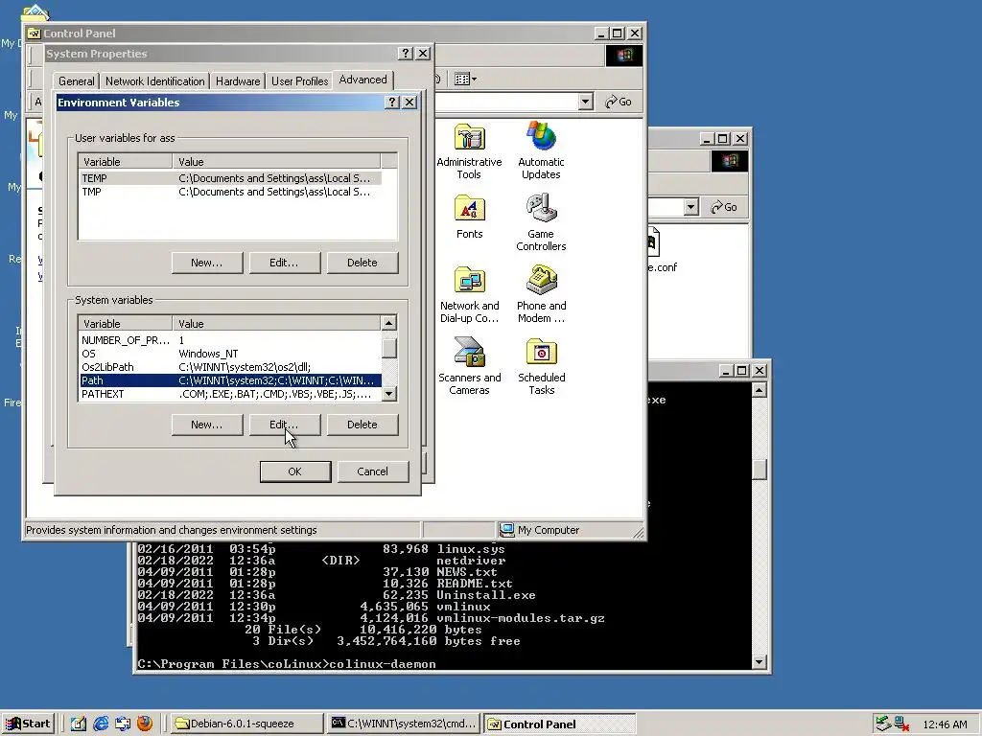
Task: Open the Automatic Updates icon
Action: coord(541,136)
